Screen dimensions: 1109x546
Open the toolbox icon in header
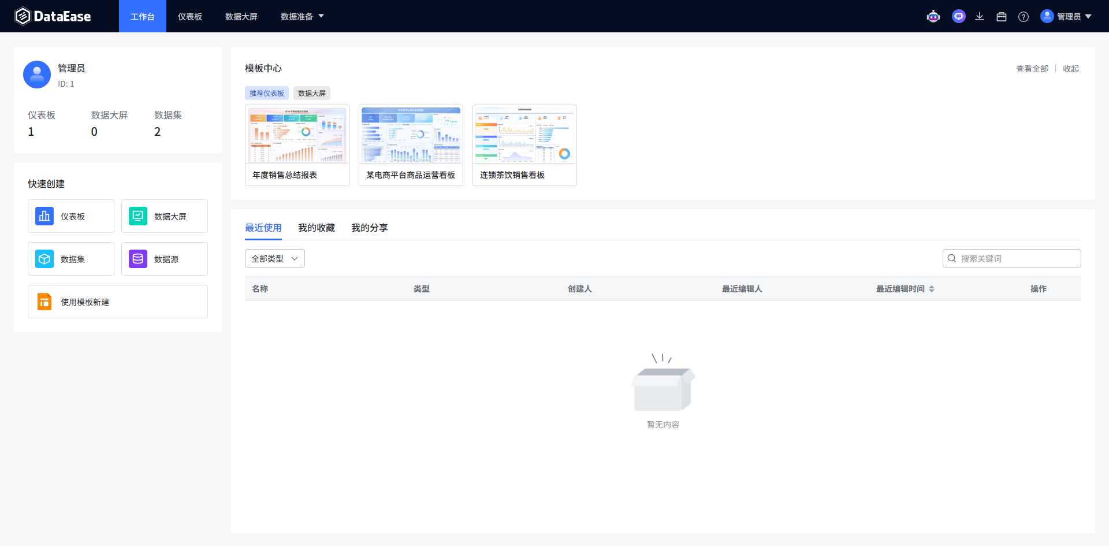click(x=1002, y=17)
